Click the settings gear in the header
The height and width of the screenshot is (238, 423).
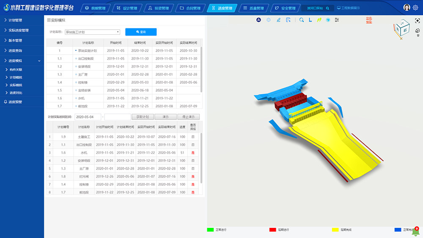point(415,8)
